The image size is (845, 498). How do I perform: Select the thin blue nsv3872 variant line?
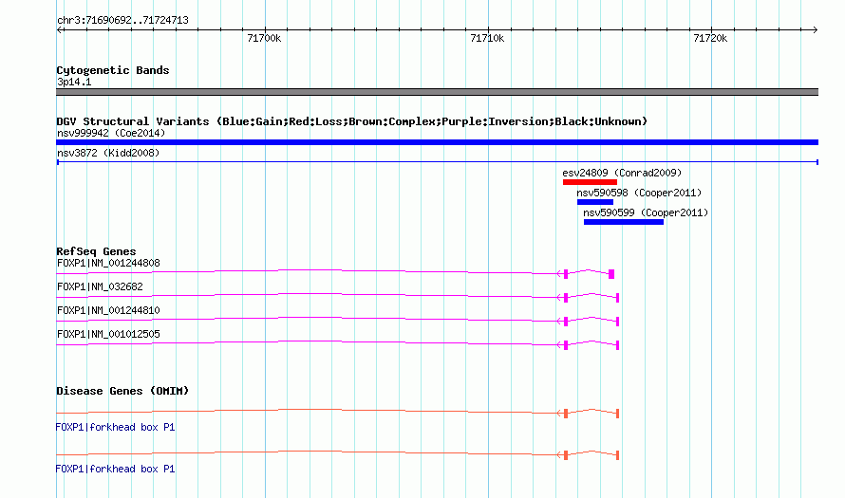point(437,162)
